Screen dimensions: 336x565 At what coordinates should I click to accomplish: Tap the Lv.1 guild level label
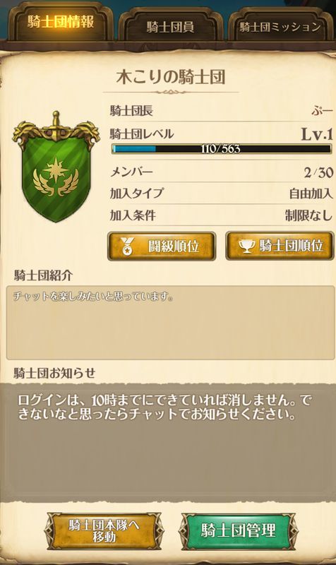point(316,134)
